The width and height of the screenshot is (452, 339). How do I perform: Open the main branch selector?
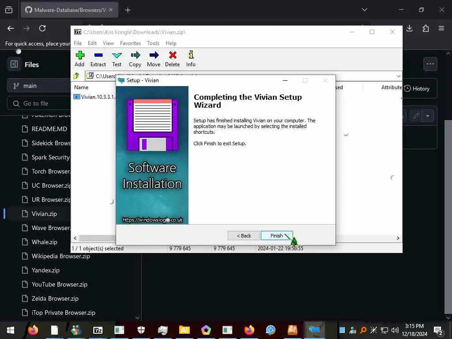(39, 86)
